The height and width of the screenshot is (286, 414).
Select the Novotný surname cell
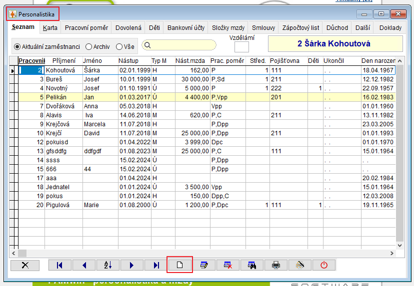63,88
